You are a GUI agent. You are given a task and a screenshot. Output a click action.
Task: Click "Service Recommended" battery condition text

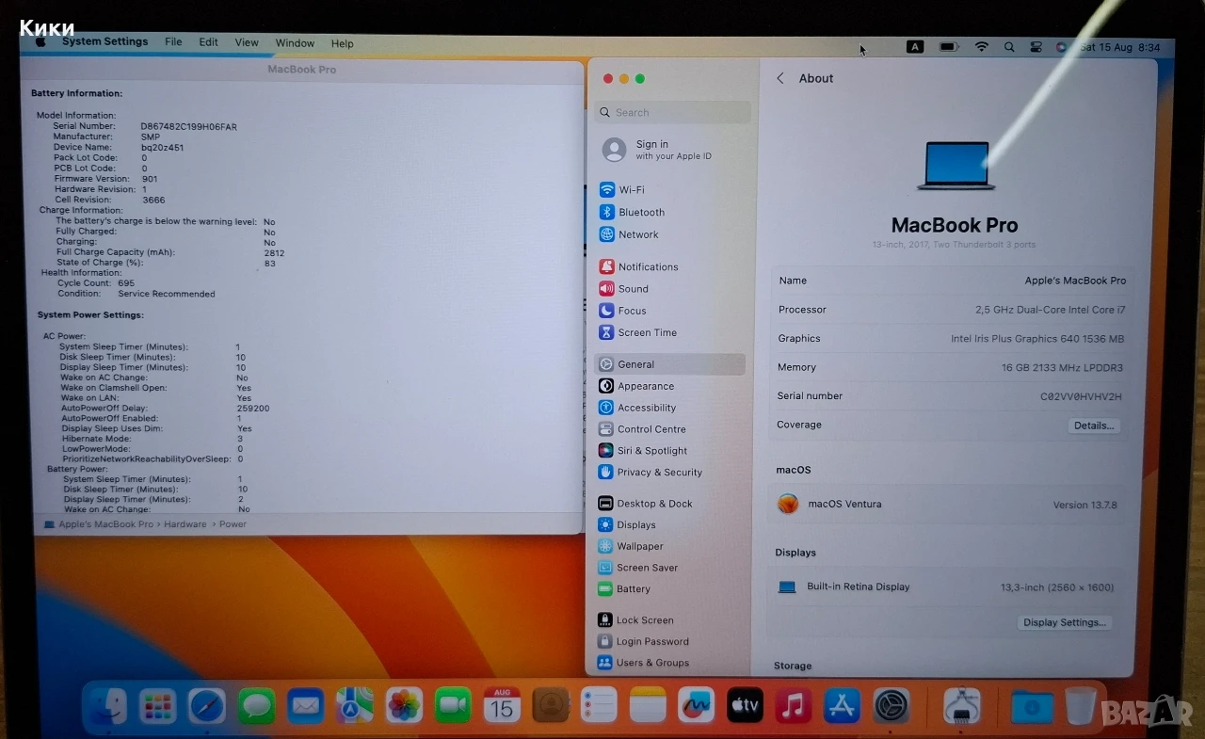pyautogui.click(x=167, y=294)
